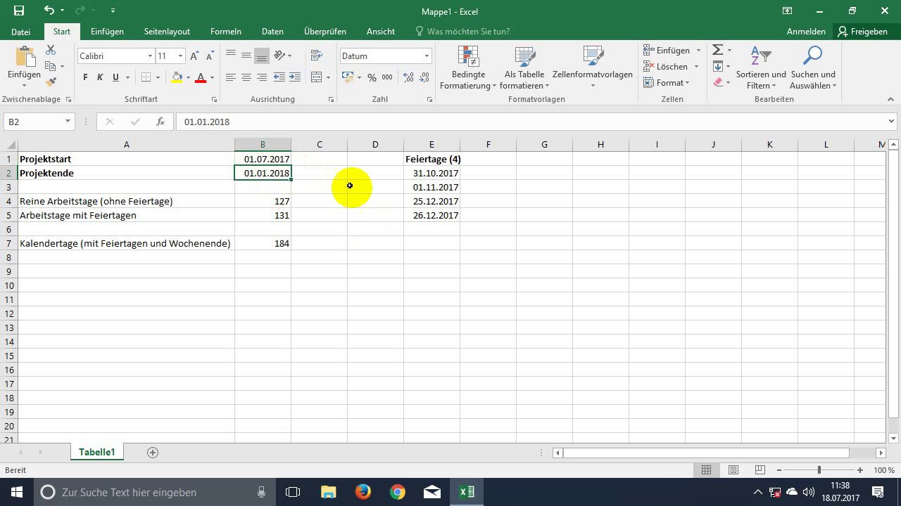Increase font size with the large A icon
Image resolution: width=901 pixels, height=506 pixels.
[195, 56]
